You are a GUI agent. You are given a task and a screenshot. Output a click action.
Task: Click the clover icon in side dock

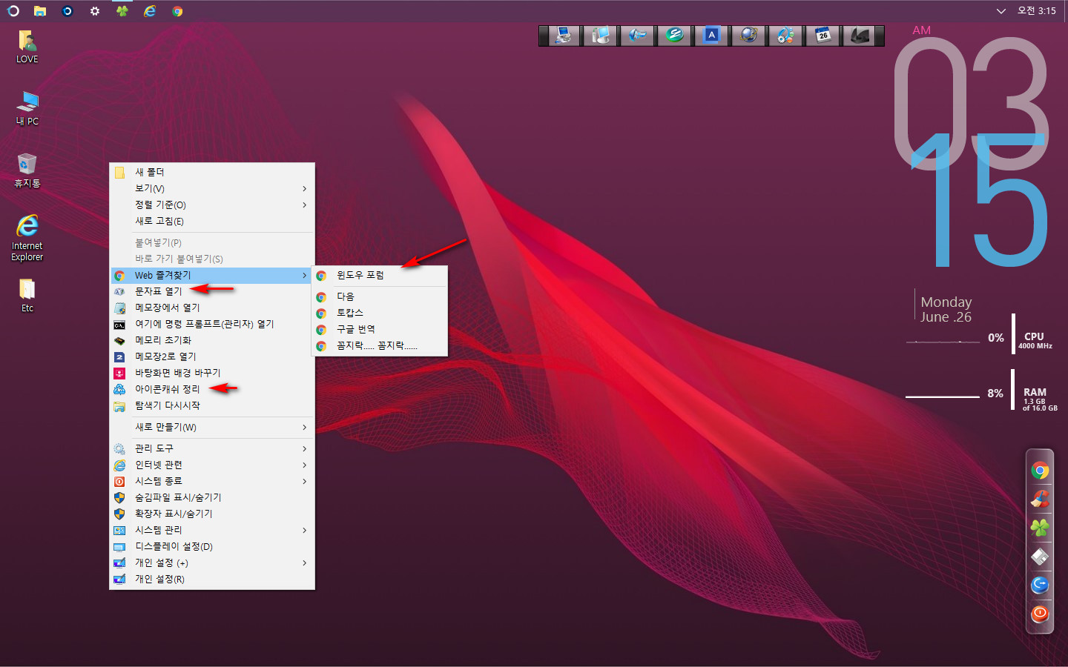1040,528
